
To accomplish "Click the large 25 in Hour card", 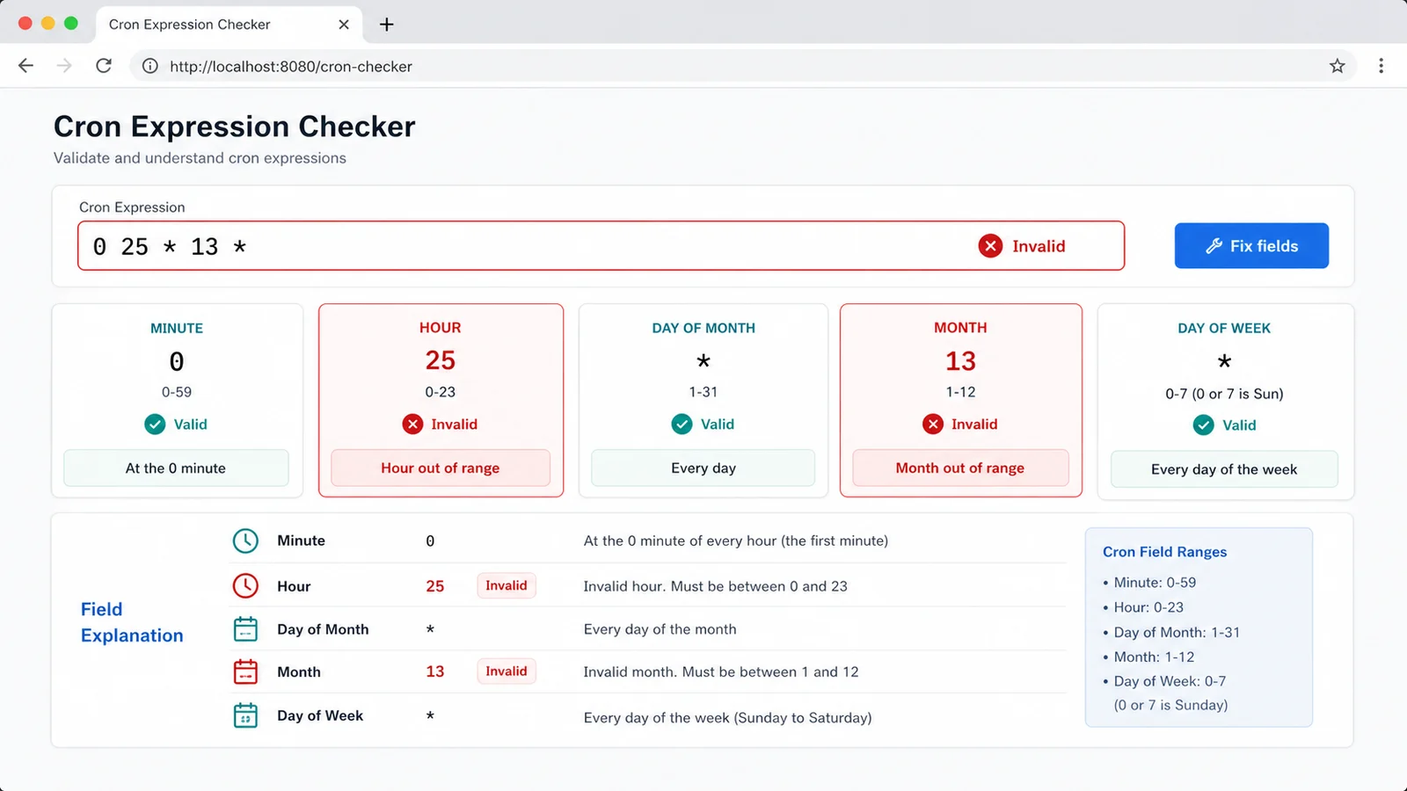I will pos(441,360).
